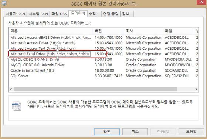The image size is (207, 139).
Task: Open the 시스템 DSN tab
Action: [x=38, y=14]
